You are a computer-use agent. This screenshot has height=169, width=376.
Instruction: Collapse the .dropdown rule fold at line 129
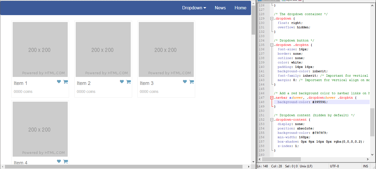click(272, 18)
